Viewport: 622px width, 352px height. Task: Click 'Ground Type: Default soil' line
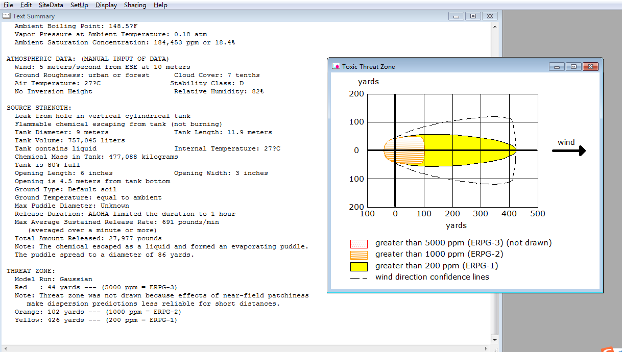[x=66, y=189]
